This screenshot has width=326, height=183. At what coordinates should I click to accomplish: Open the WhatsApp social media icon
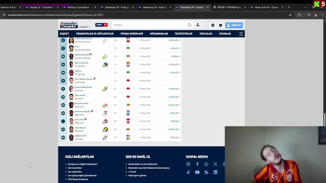pos(206,164)
